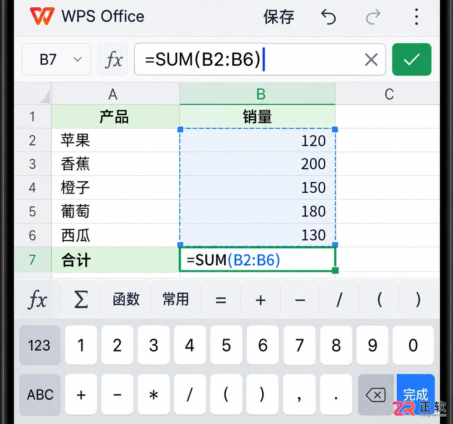The image size is (453, 424).
Task: Tap the + key in the formula toolbar
Action: click(x=260, y=300)
